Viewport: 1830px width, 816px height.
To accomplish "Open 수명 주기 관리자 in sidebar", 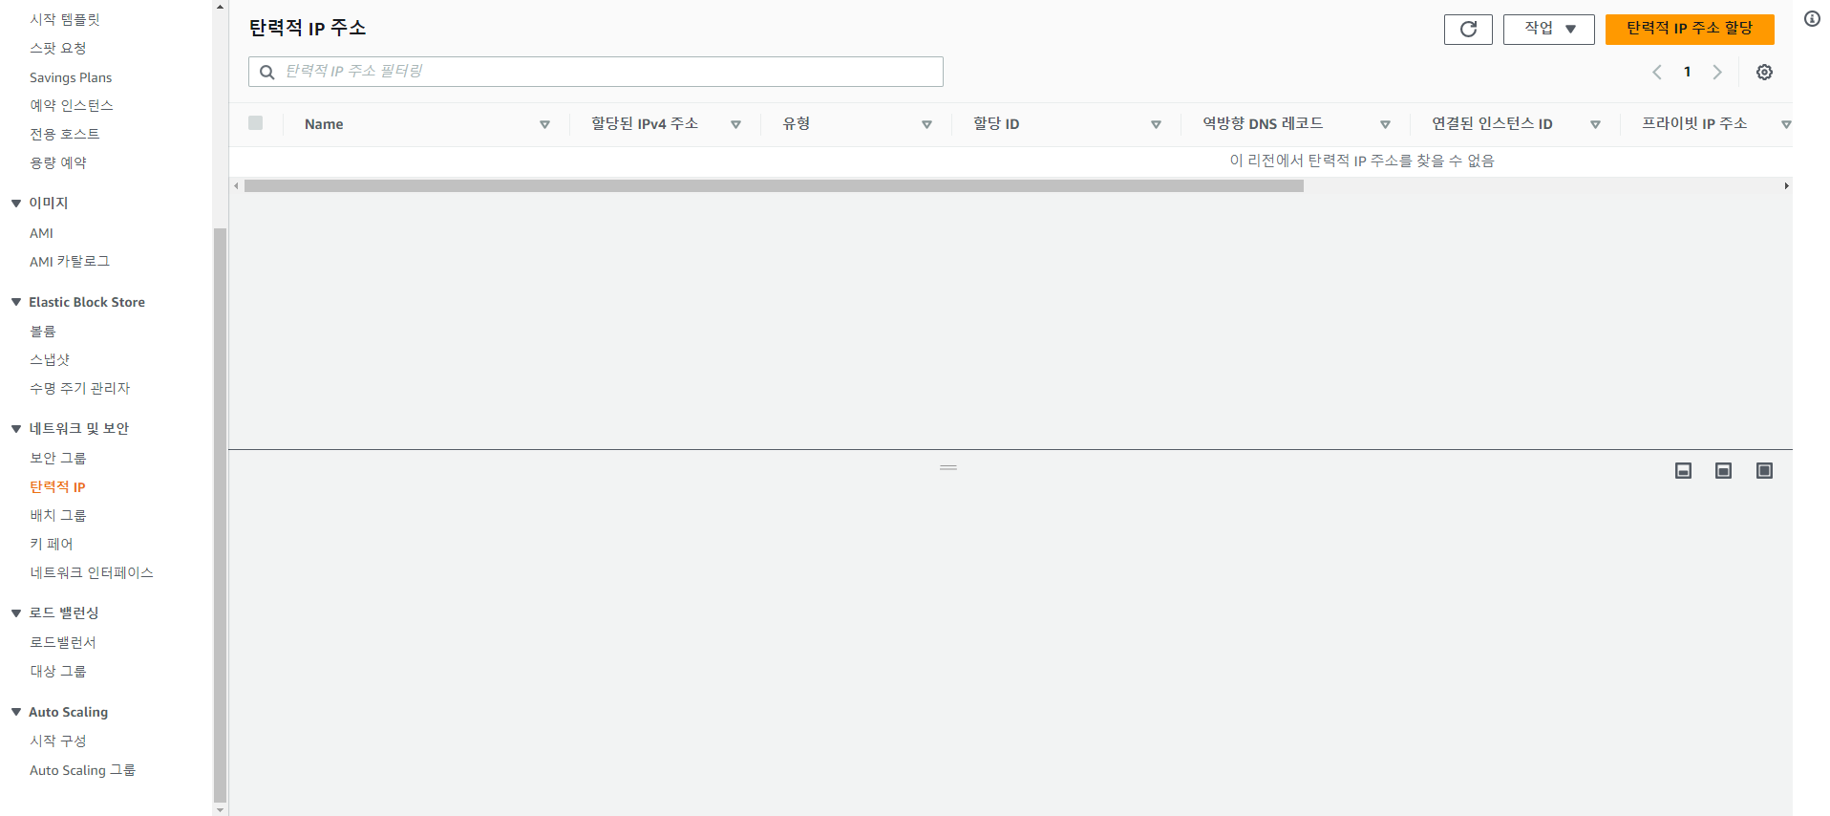I will coord(80,388).
